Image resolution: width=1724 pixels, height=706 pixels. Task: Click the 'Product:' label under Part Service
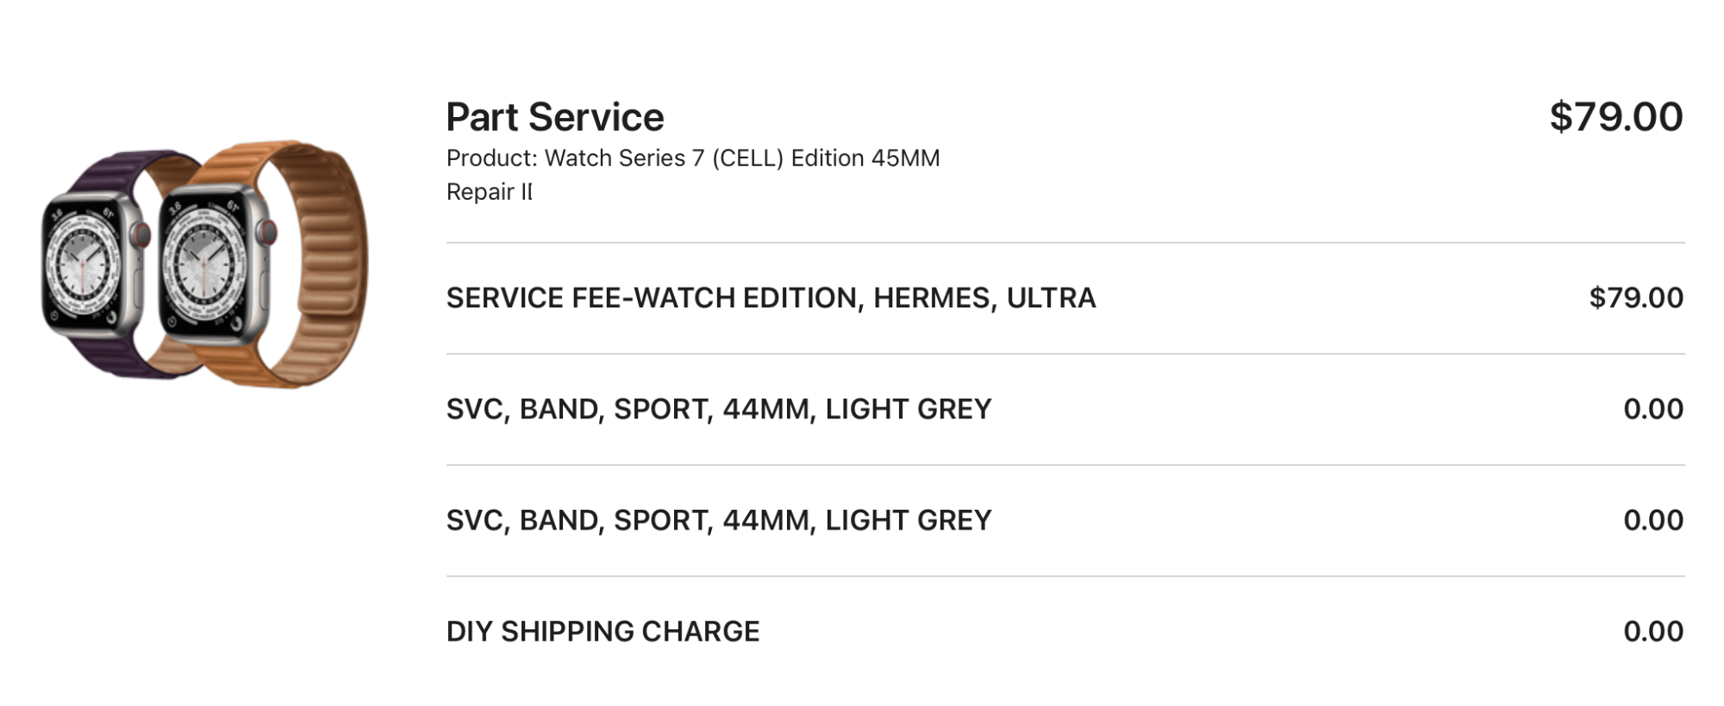491,158
